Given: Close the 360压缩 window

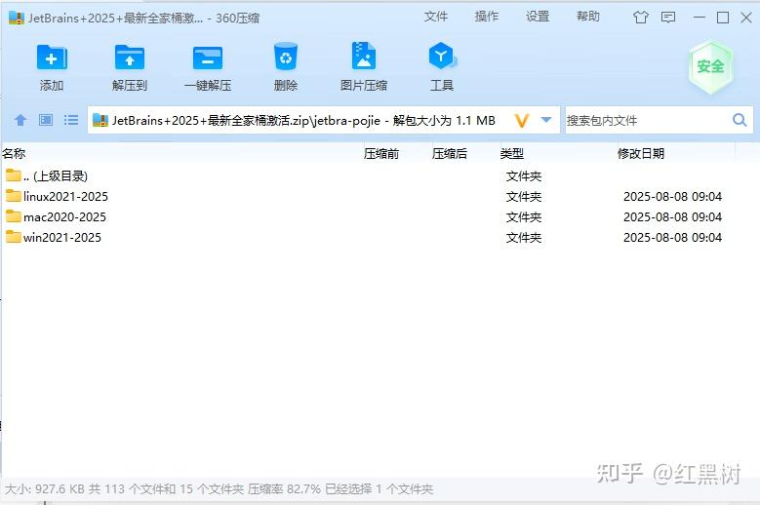Looking at the screenshot, I should pyautogui.click(x=746, y=18).
